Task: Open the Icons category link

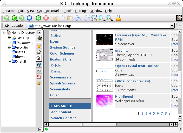Action: 54,42
